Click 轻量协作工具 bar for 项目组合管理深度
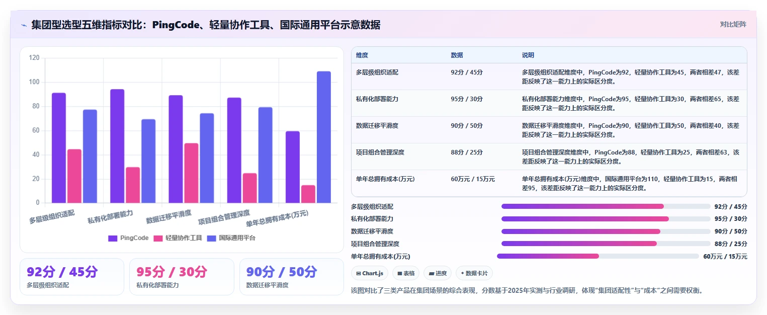This screenshot has height=315, width=767. coord(249,188)
